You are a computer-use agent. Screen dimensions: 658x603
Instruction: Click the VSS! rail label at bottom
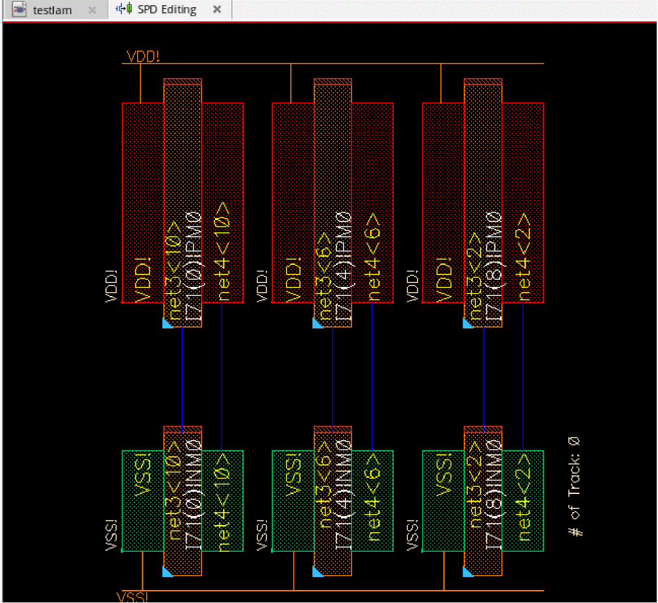(x=133, y=597)
